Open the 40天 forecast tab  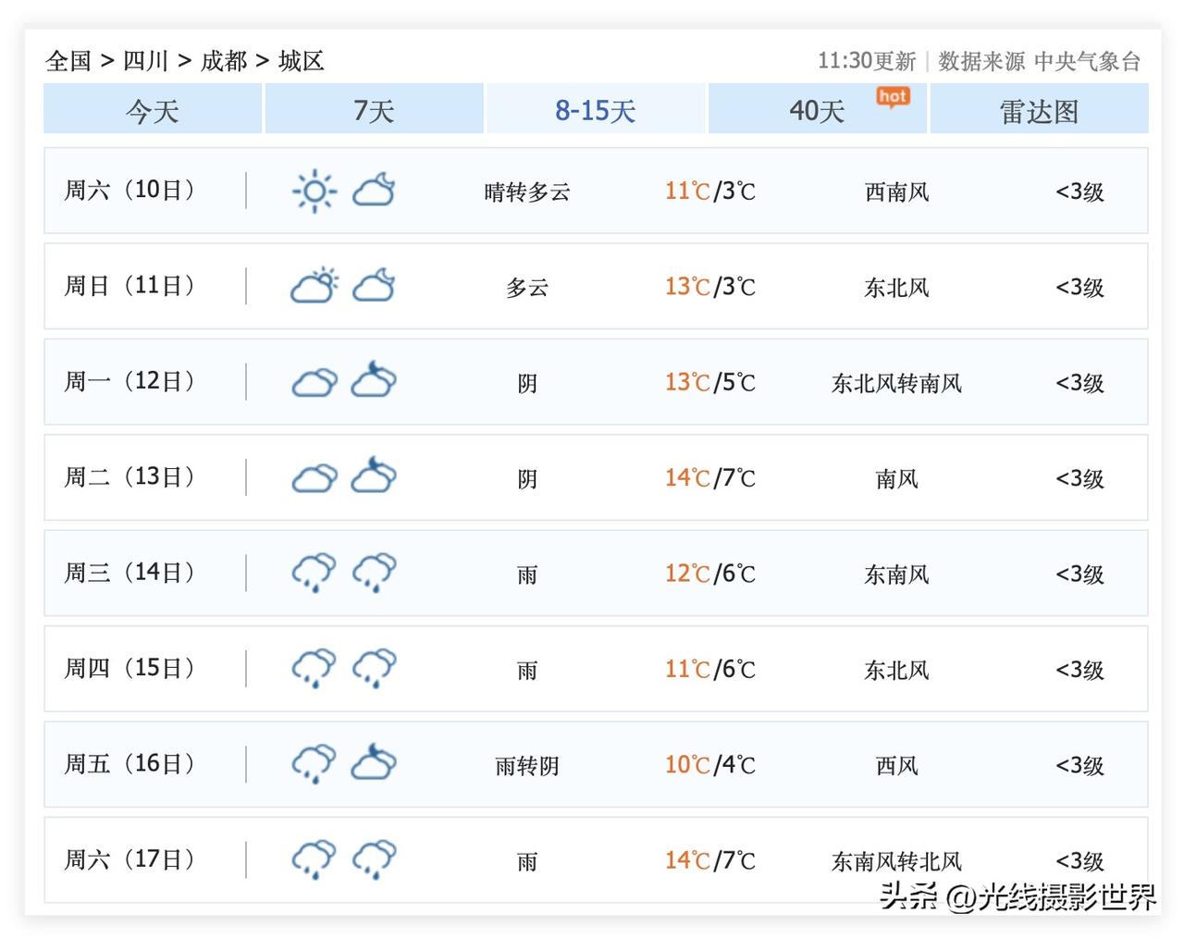pos(818,109)
